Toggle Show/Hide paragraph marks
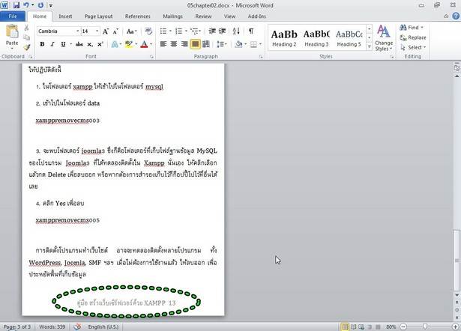 point(251,31)
